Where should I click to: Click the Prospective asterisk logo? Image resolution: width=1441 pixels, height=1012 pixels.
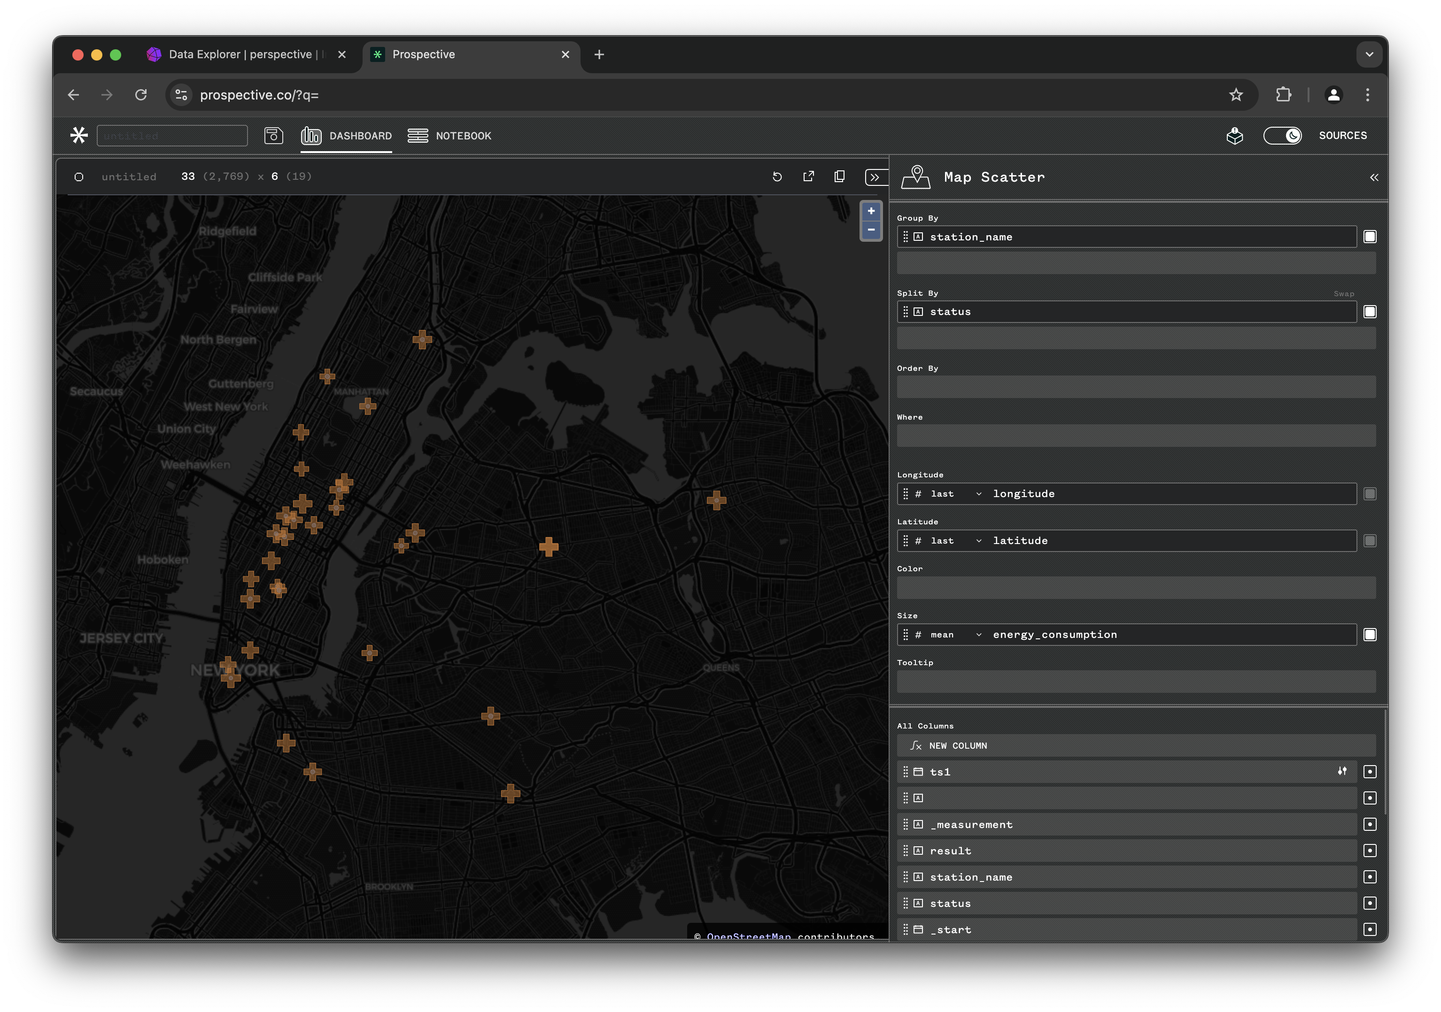point(79,136)
